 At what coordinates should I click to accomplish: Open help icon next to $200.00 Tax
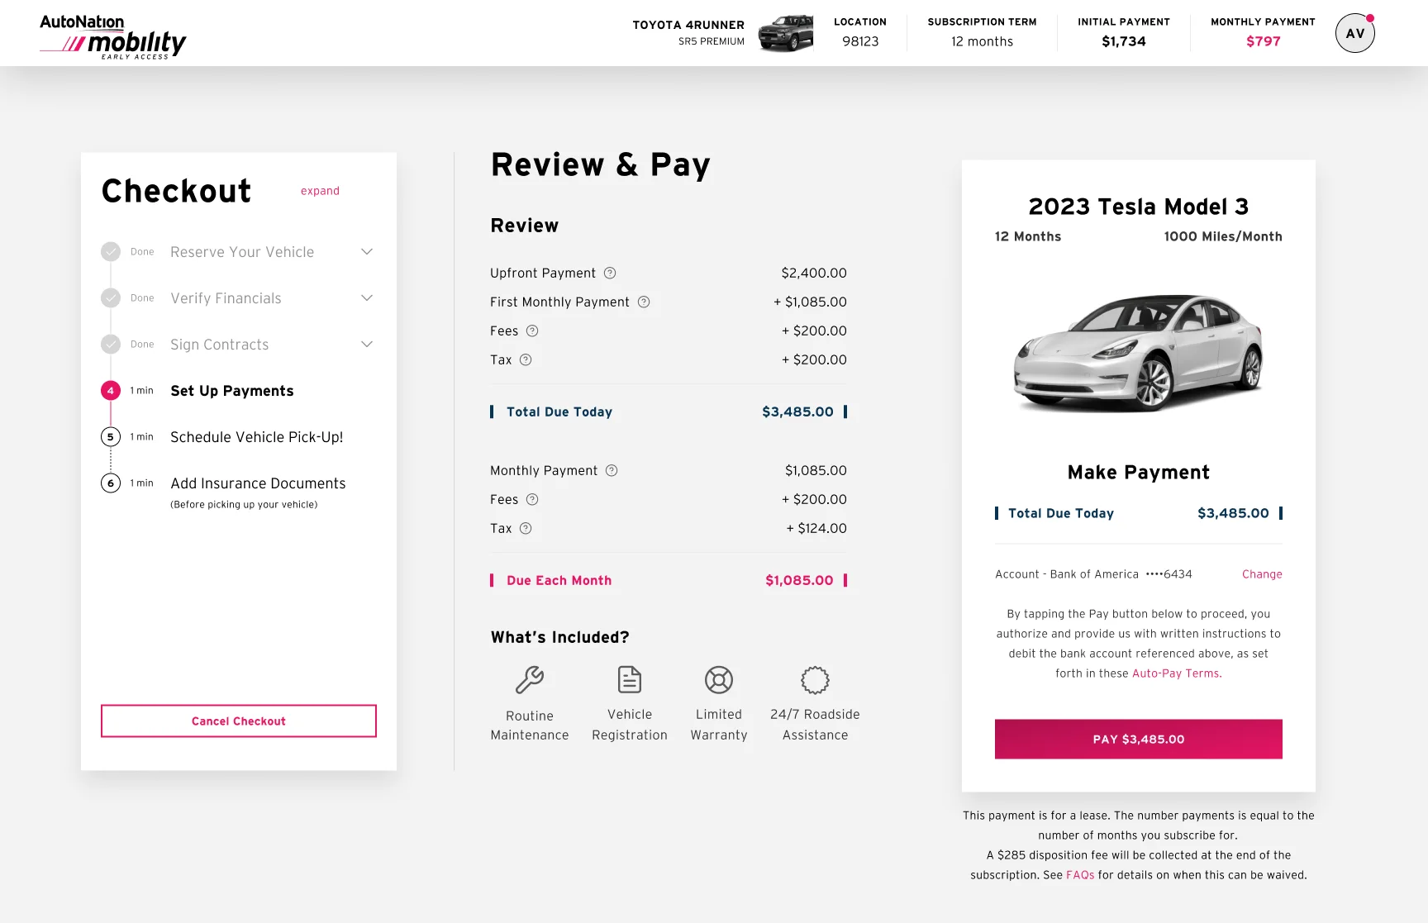[526, 360]
